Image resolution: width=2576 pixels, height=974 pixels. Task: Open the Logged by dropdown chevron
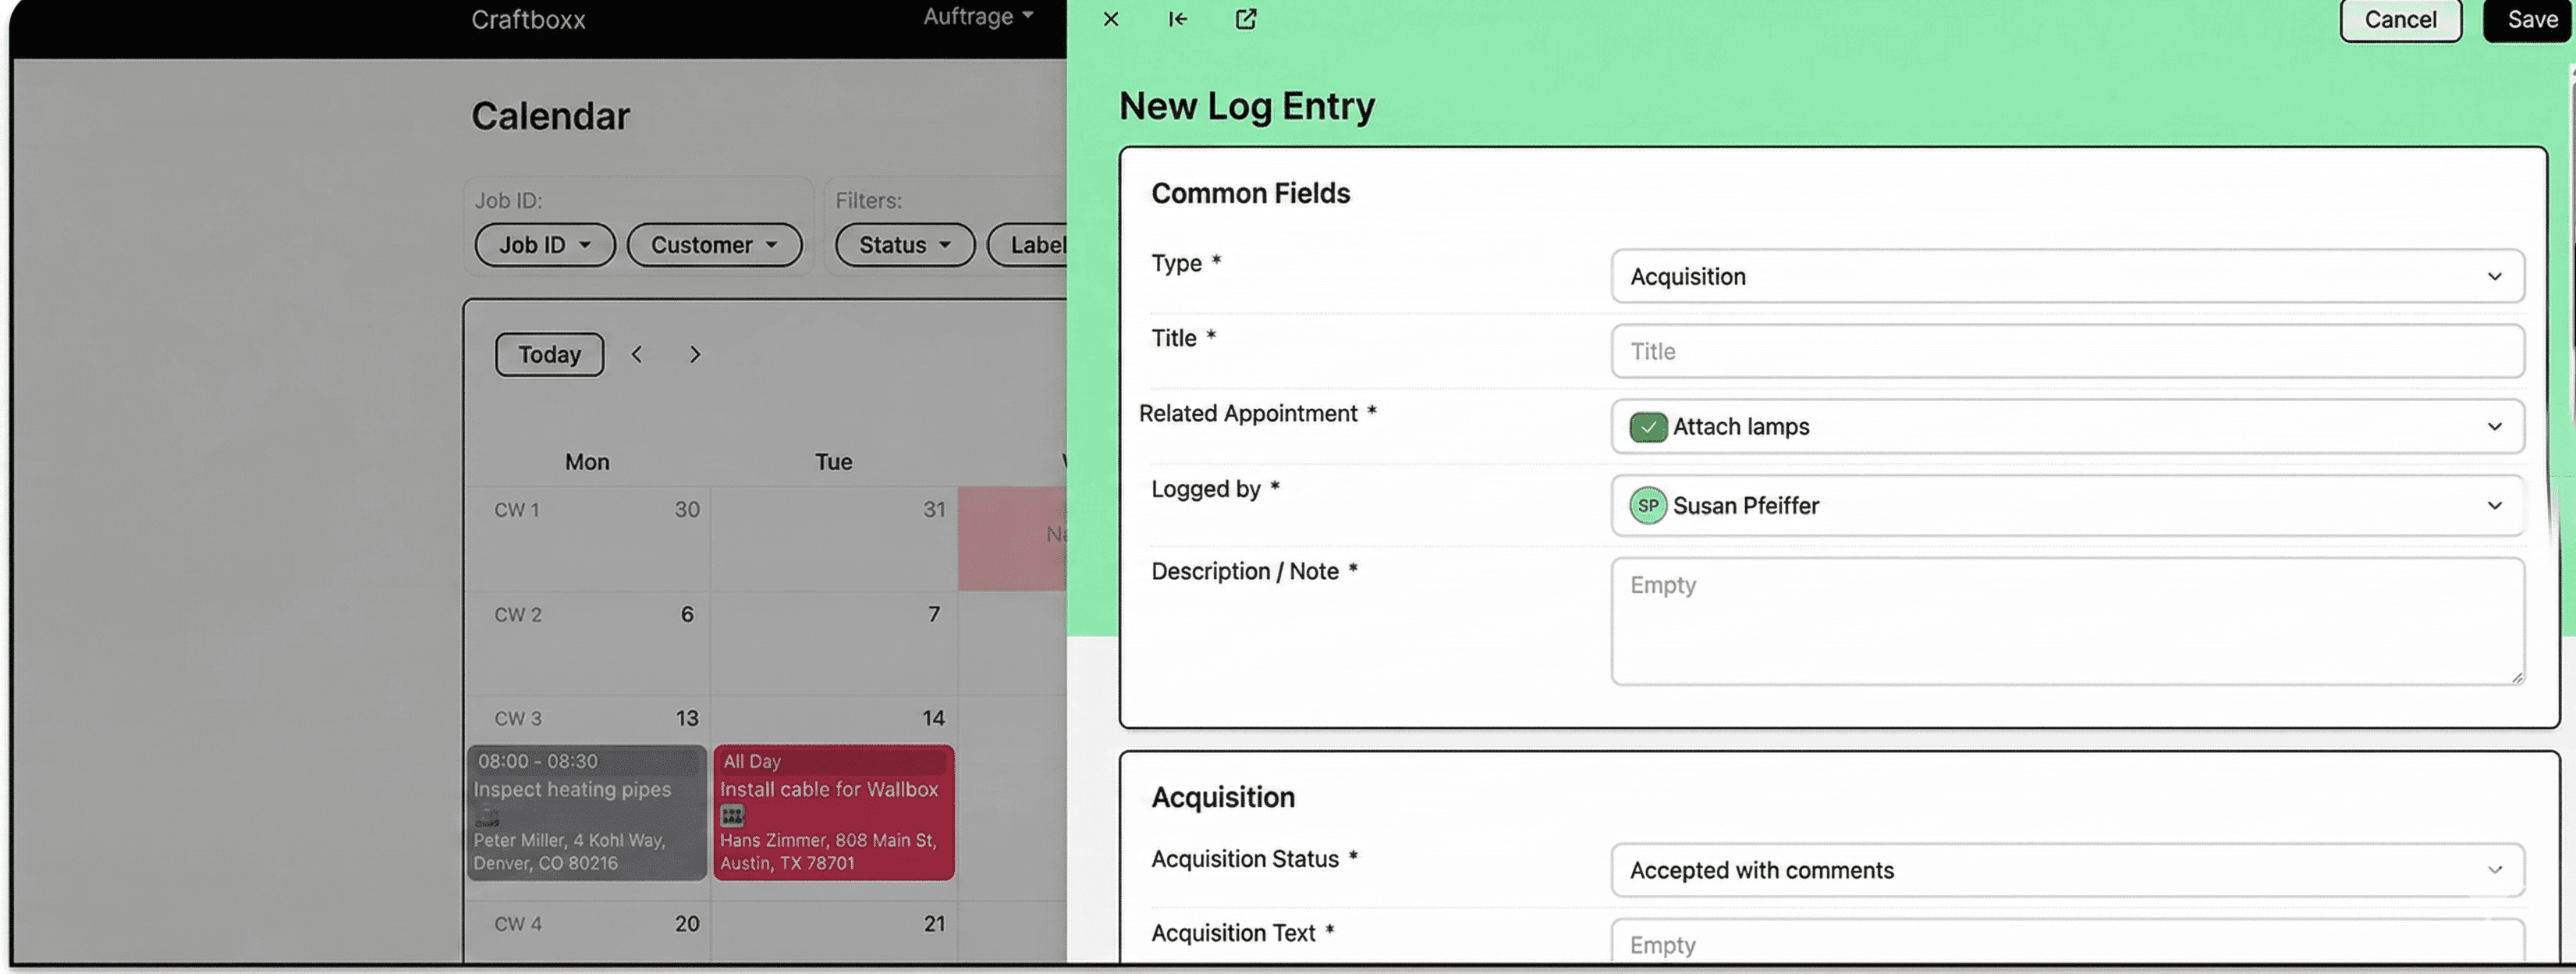2494,506
